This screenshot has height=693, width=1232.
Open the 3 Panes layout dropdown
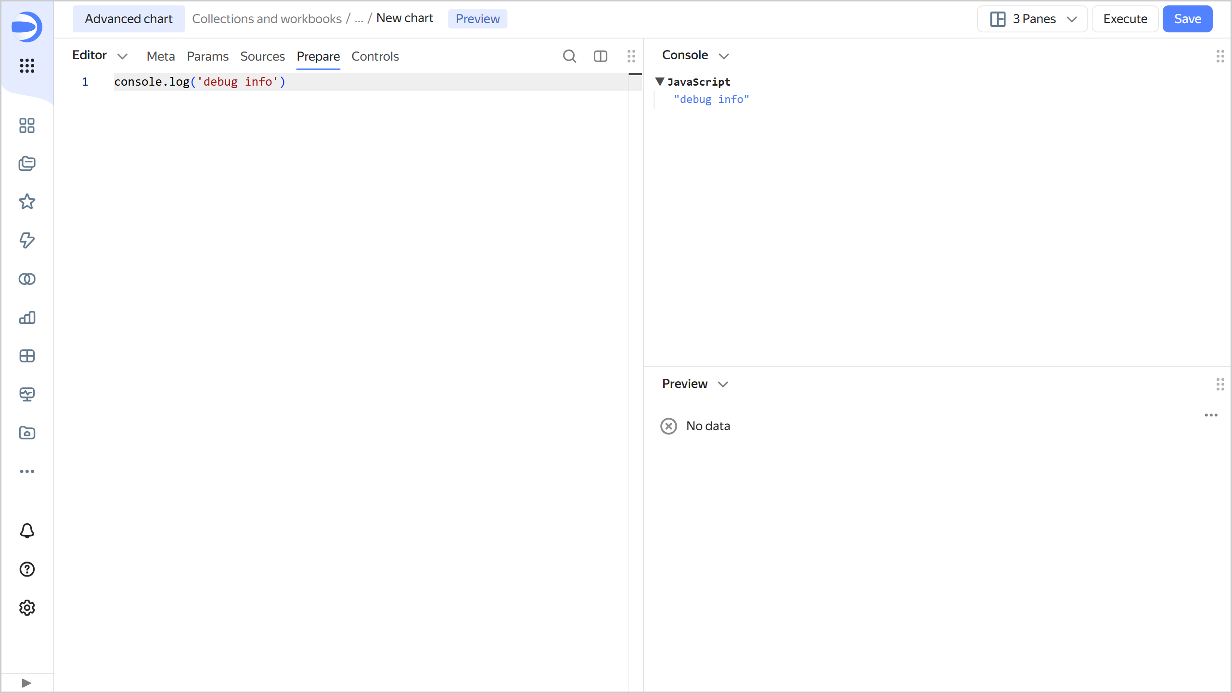tap(1032, 19)
